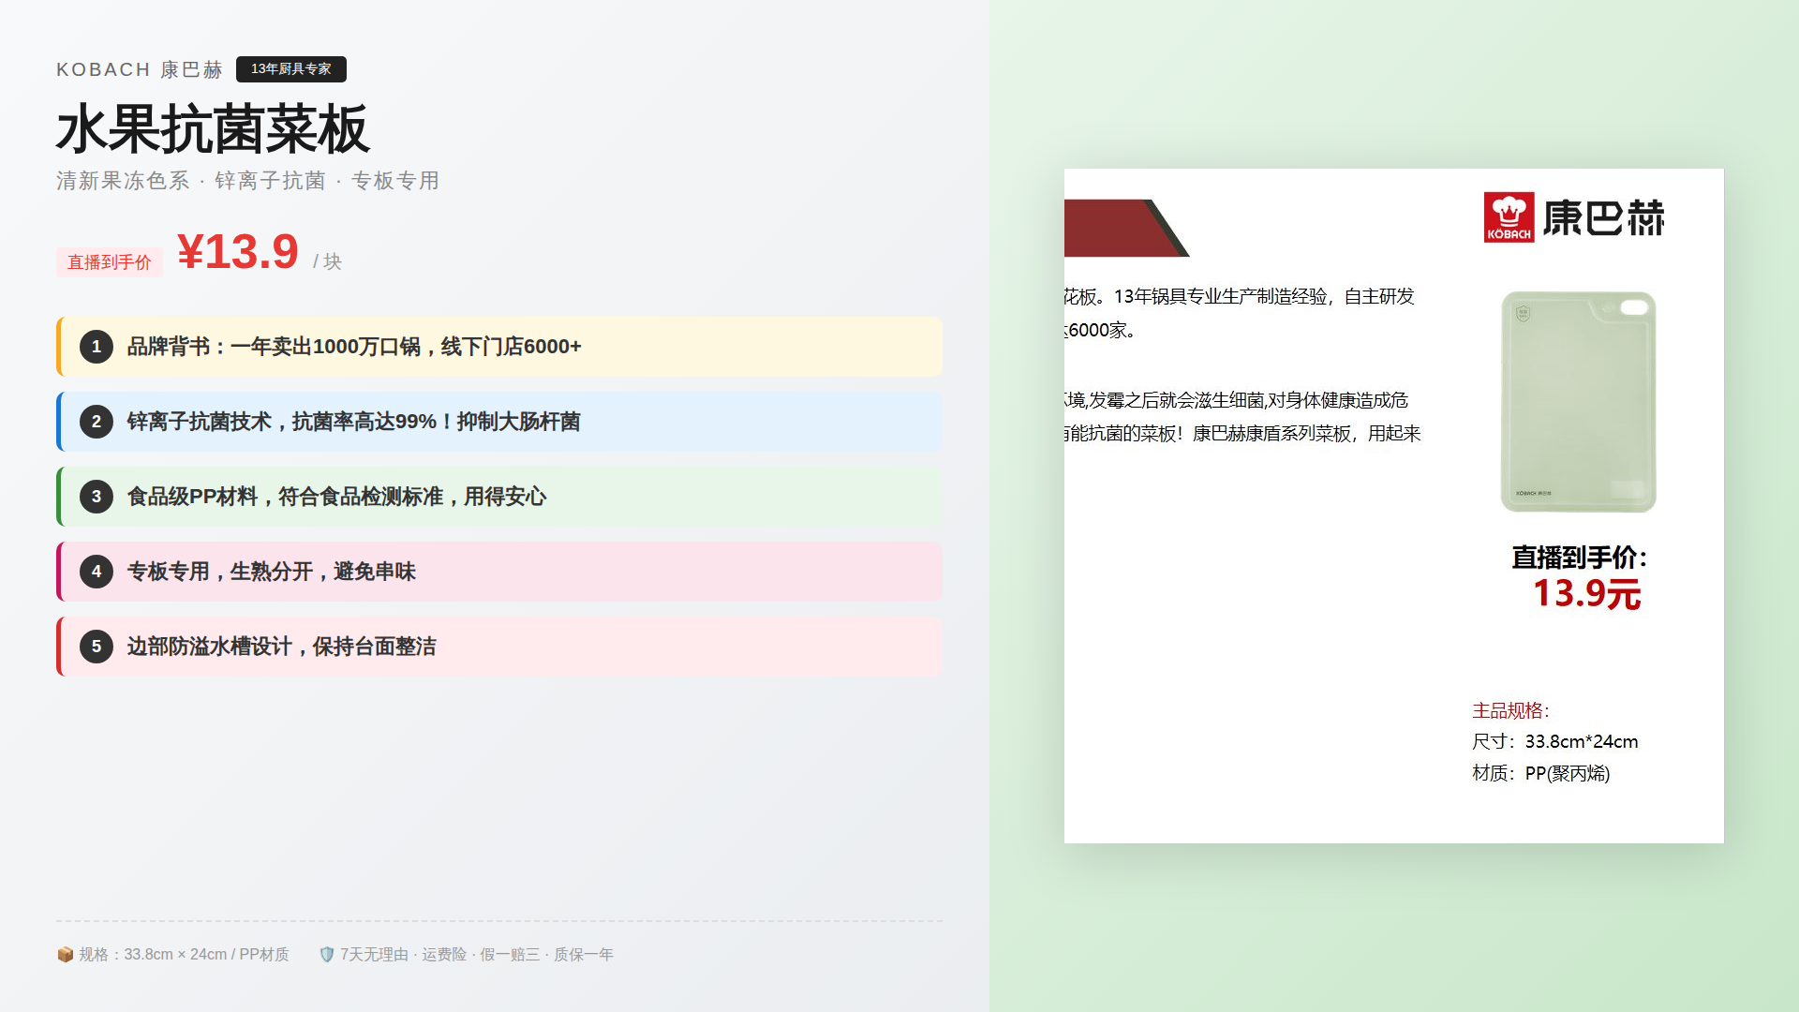
Task: Click the package box icon beside 规格
Action: coord(65,954)
